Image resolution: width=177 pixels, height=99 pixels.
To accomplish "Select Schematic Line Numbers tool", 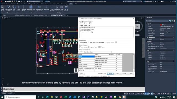I will point(40,9).
